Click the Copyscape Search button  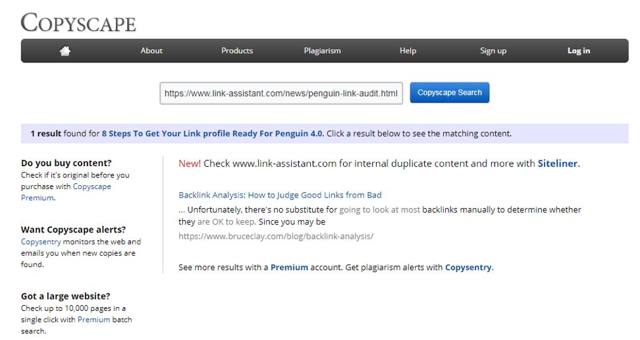pyautogui.click(x=450, y=92)
